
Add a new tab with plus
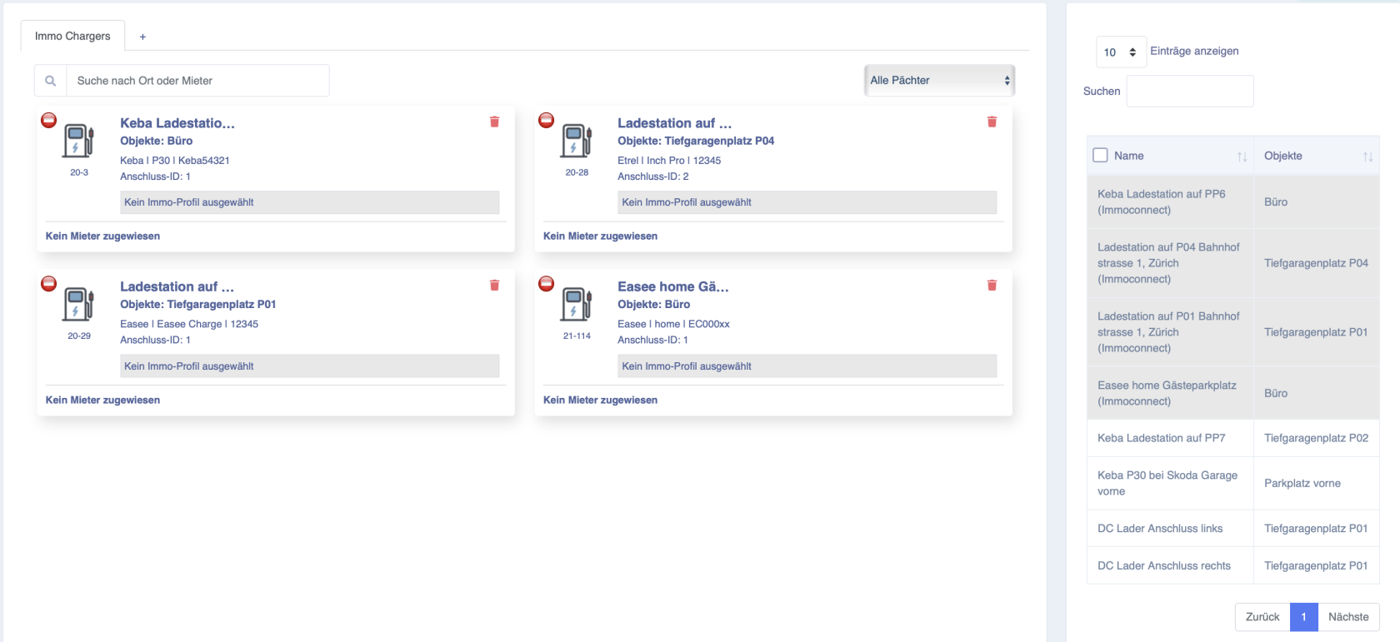point(142,37)
